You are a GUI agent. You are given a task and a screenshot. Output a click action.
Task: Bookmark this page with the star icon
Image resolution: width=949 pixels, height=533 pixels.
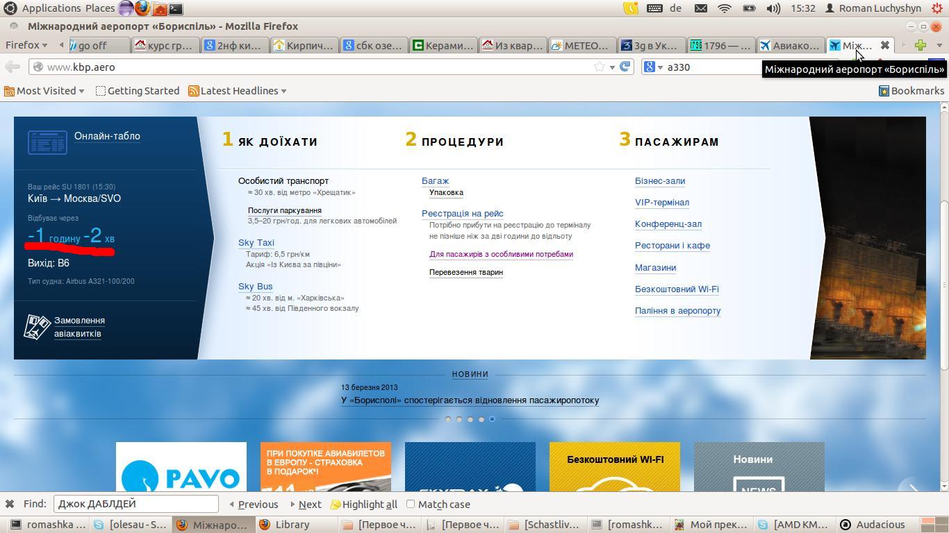pyautogui.click(x=599, y=67)
